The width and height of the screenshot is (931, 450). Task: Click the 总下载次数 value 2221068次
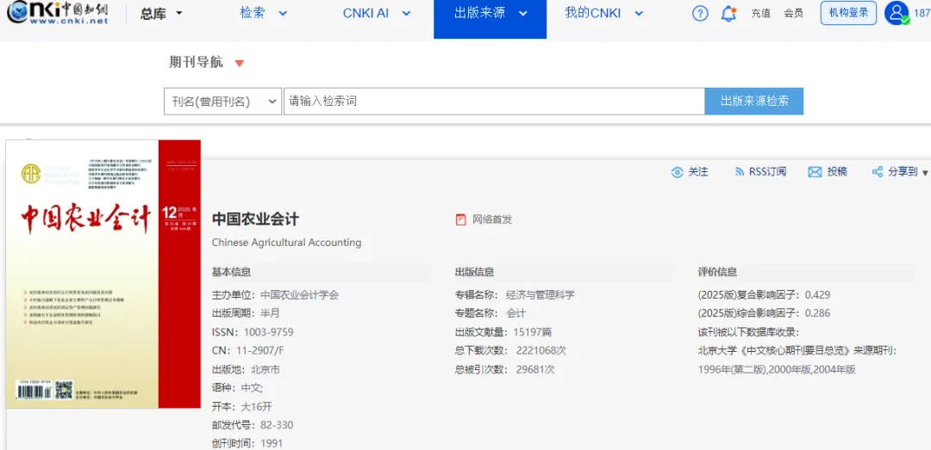pos(541,350)
